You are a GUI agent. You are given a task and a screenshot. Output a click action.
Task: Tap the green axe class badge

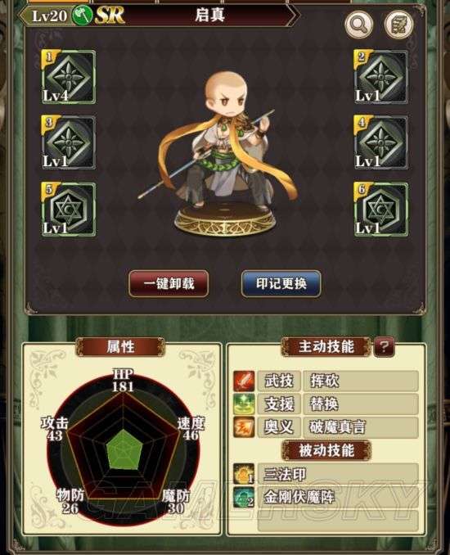coord(82,16)
